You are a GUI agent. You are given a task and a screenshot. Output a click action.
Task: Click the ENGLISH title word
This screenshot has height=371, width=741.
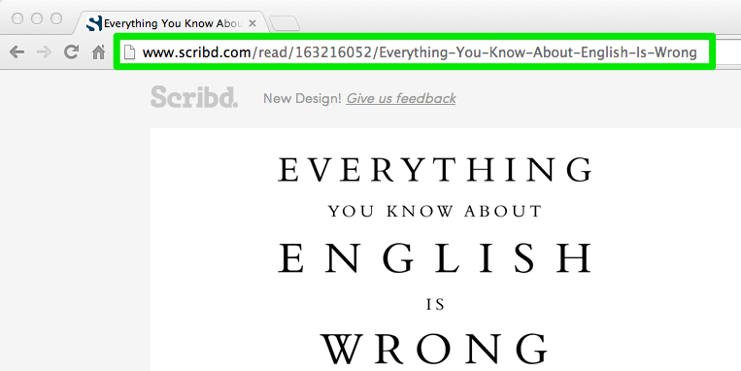(435, 257)
